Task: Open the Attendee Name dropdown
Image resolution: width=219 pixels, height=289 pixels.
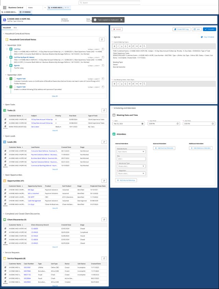Action: pyautogui.click(x=131, y=152)
